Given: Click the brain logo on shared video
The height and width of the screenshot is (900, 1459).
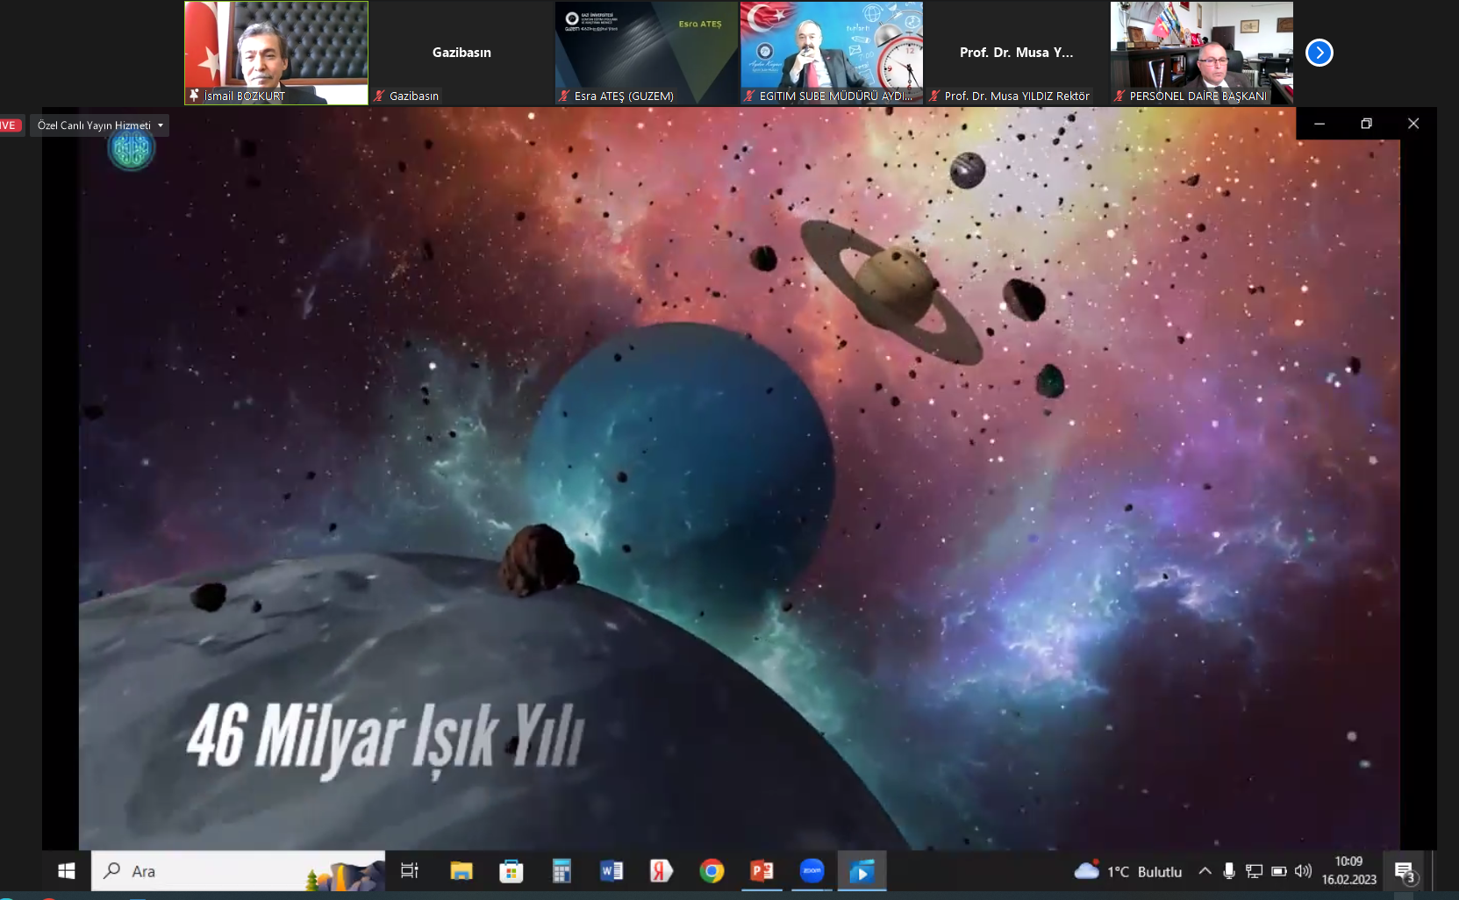Looking at the screenshot, I should coord(132,149).
